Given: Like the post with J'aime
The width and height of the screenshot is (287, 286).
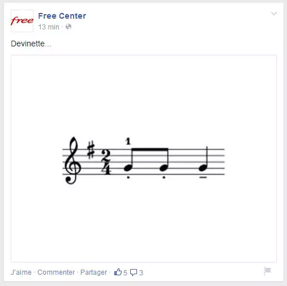Looking at the screenshot, I should pyautogui.click(x=21, y=272).
